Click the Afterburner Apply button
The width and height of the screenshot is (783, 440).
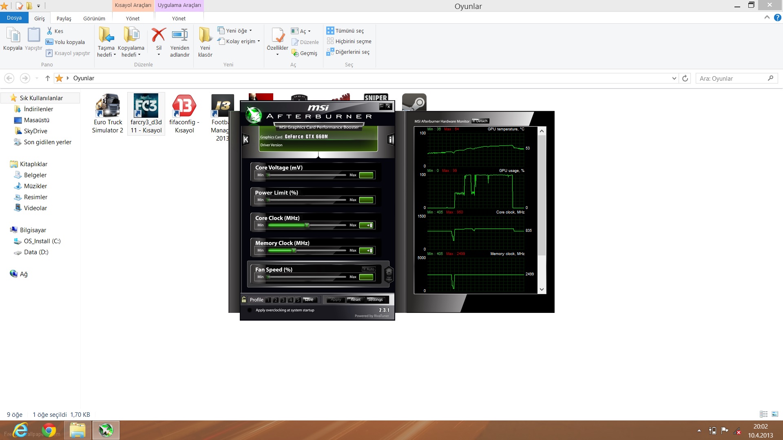click(x=336, y=299)
